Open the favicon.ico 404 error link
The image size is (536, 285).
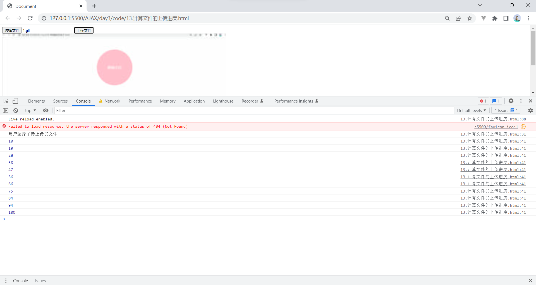tap(496, 127)
